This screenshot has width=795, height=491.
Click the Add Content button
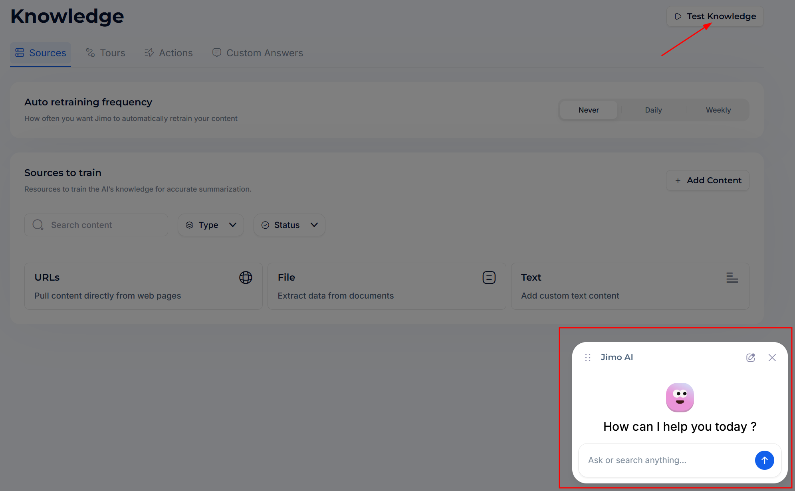tap(708, 180)
